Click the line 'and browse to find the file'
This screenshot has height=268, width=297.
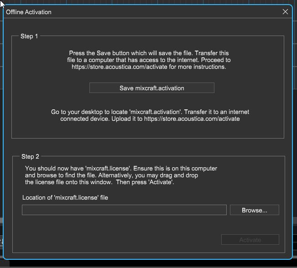112,175
